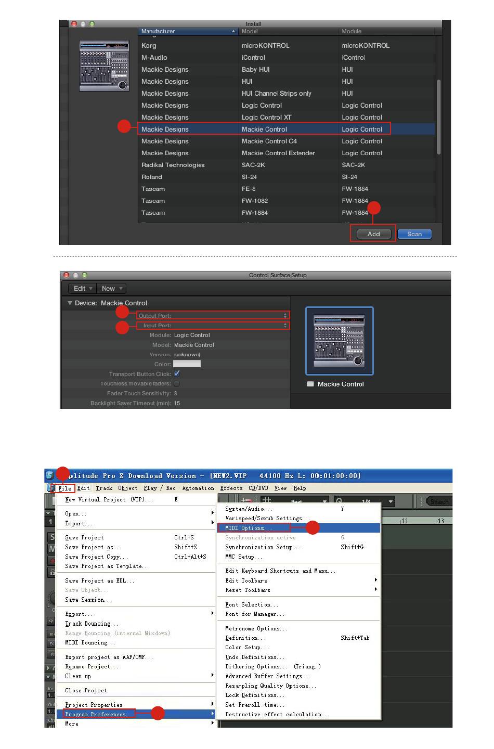The width and height of the screenshot is (494, 749).
Task: Choose Advanced Buffer Settings
Action: pos(299,676)
